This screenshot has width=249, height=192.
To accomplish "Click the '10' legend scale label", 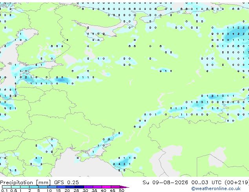I will coord(49,190).
